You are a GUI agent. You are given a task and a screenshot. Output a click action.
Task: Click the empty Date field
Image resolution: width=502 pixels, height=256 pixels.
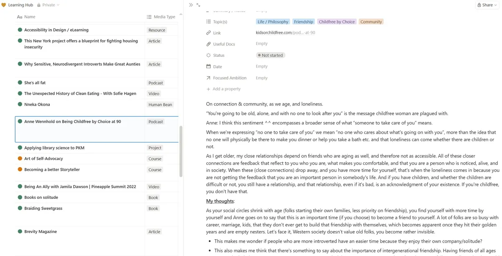click(262, 66)
